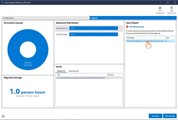Click the Message column header

145,38
